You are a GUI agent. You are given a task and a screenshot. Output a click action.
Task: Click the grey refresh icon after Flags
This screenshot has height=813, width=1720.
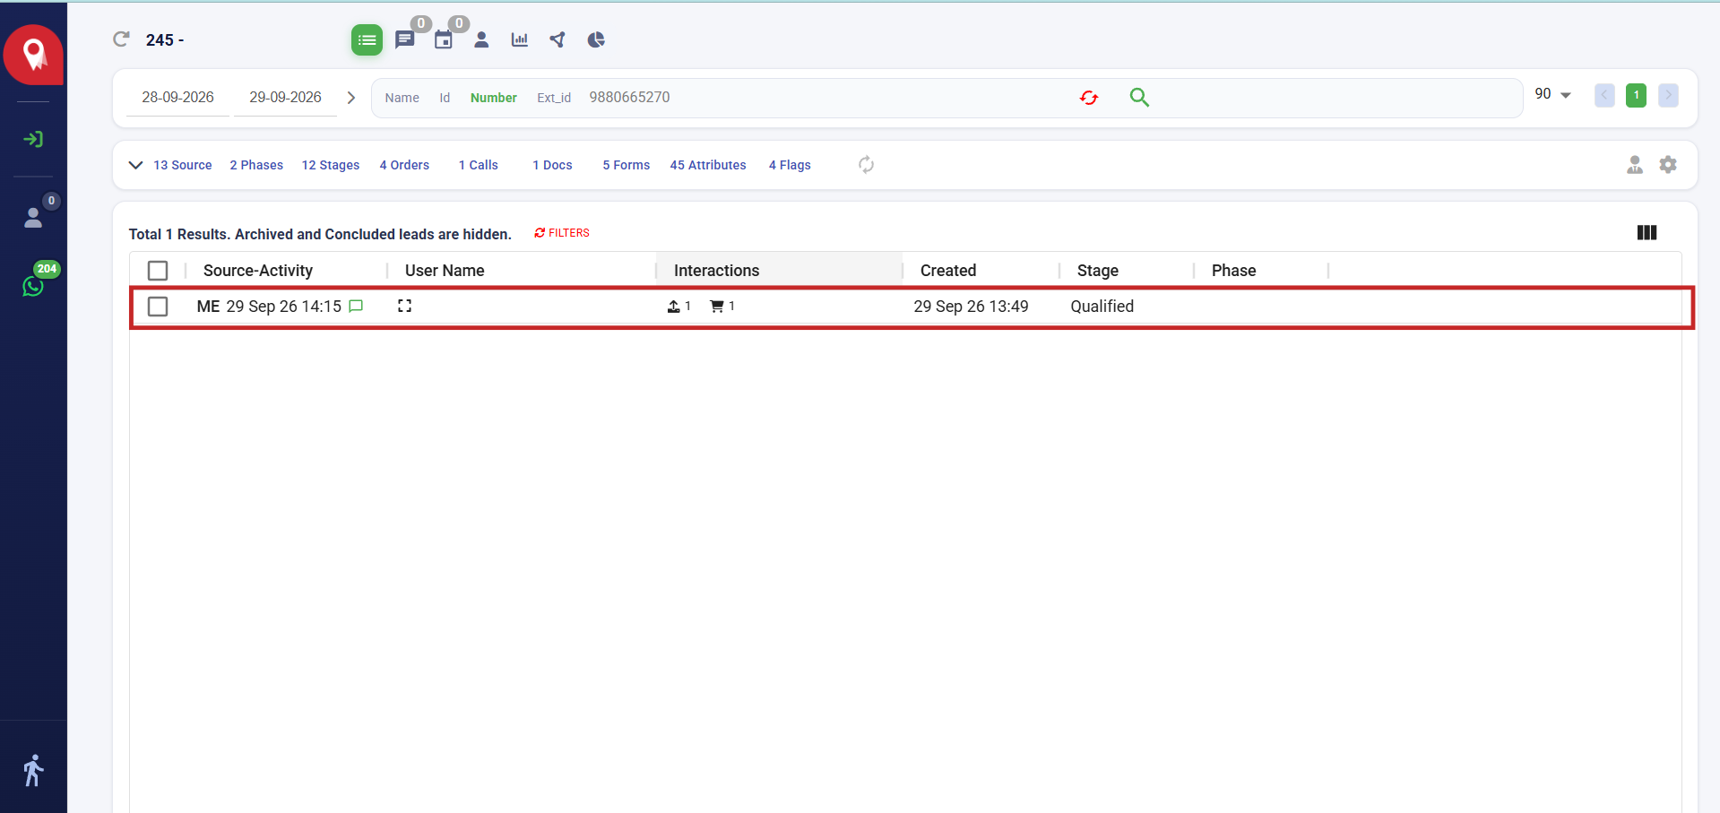866,164
